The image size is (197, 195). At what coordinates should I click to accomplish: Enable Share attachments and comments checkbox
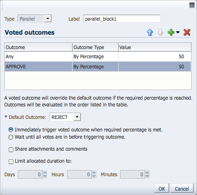pyautogui.click(x=11, y=150)
